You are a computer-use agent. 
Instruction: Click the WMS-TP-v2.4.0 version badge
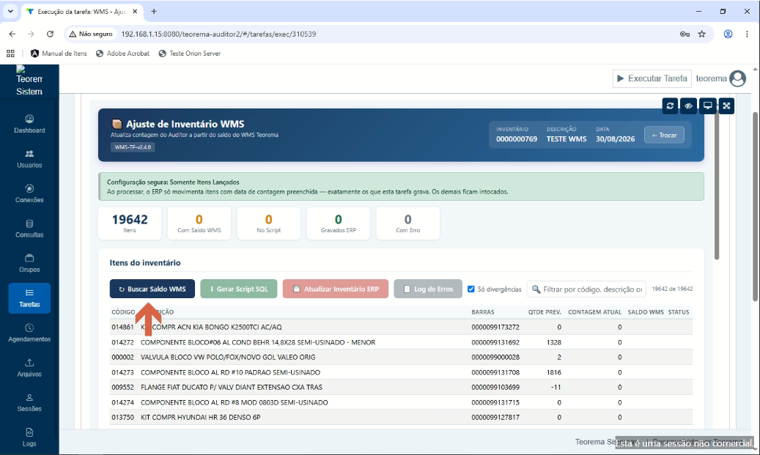[x=133, y=147]
